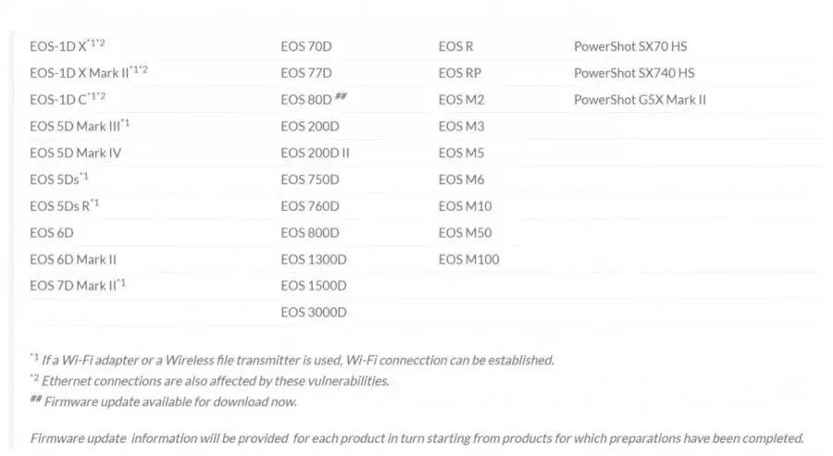The height and width of the screenshot is (456, 833).
Task: Select the EOS M100 entry
Action: pos(468,259)
